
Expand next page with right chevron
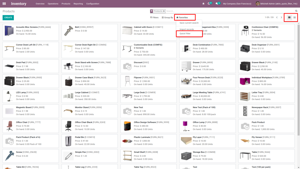(282, 17)
